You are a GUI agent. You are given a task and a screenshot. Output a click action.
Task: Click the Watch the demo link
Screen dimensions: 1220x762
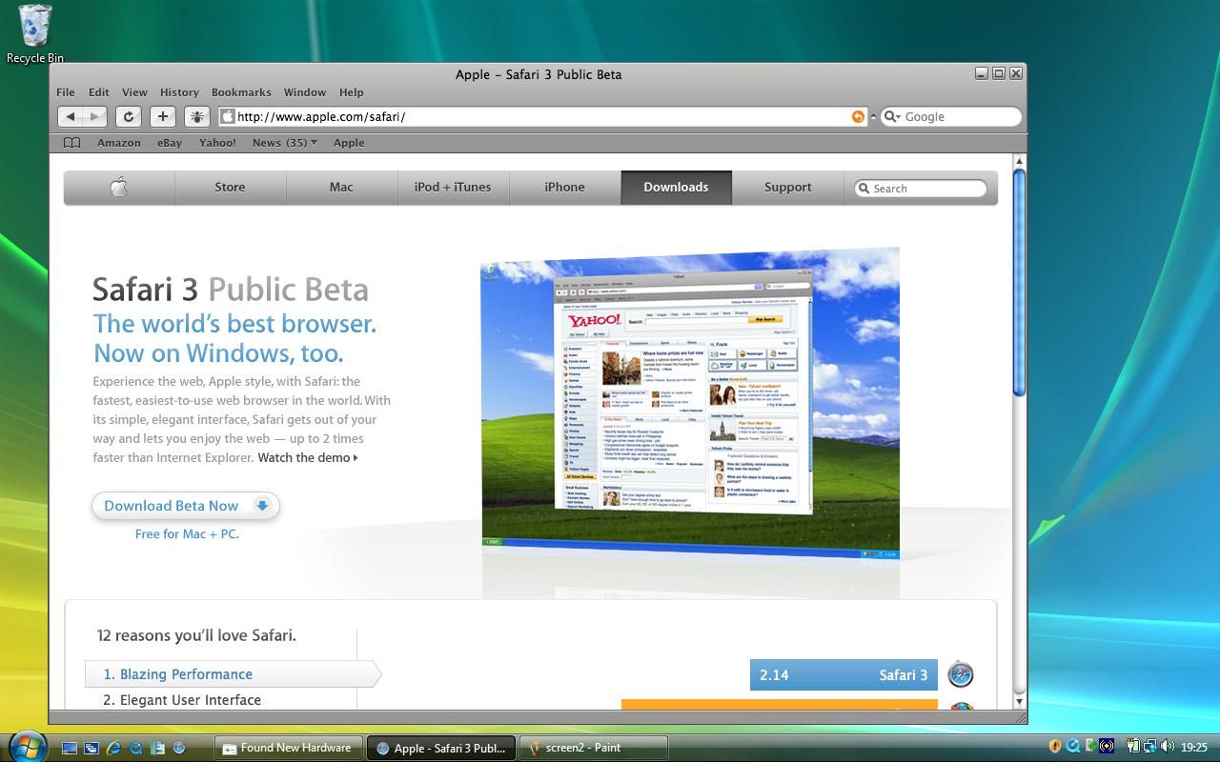click(307, 457)
